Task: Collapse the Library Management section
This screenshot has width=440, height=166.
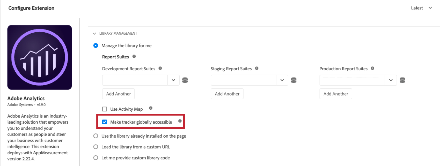Action: [94, 33]
